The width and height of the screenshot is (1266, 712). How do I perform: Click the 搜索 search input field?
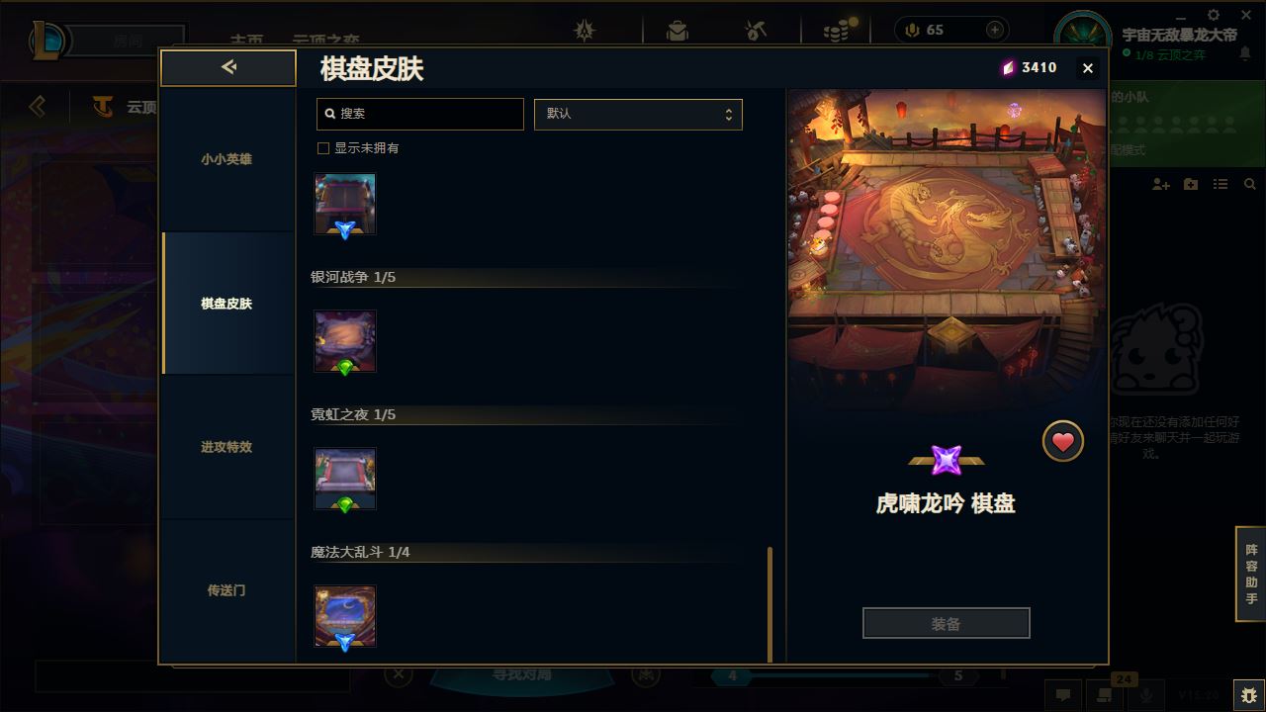[x=420, y=114]
